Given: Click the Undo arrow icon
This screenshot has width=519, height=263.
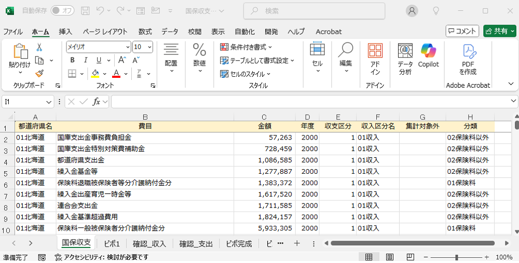Looking at the screenshot, I should 100,10.
